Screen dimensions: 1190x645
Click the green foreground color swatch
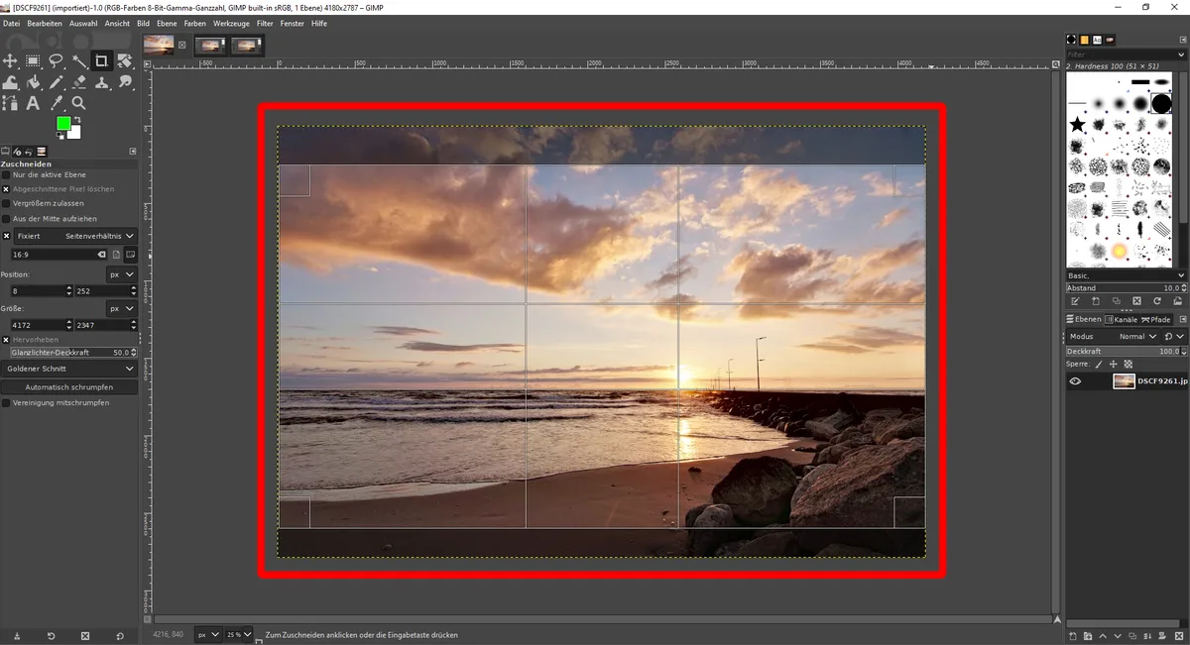(x=63, y=123)
